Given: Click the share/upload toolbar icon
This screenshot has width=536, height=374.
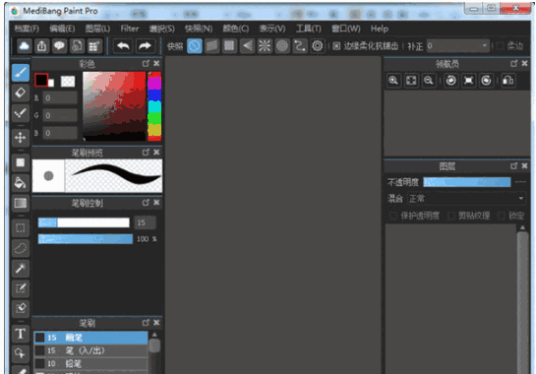Looking at the screenshot, I should (x=41, y=46).
